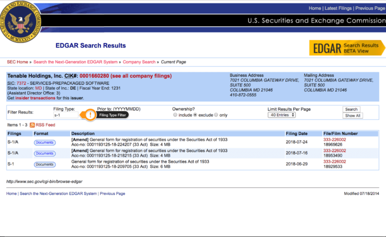Open the Company Search breadcrumb link
The width and height of the screenshot is (386, 237).
pyautogui.click(x=139, y=62)
